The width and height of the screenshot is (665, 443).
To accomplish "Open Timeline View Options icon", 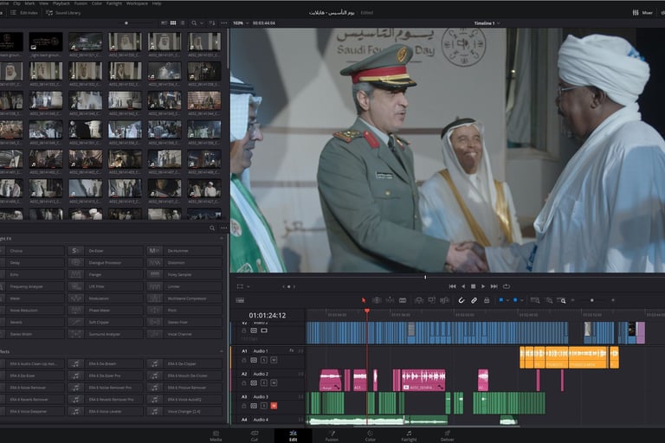I will pos(240,300).
